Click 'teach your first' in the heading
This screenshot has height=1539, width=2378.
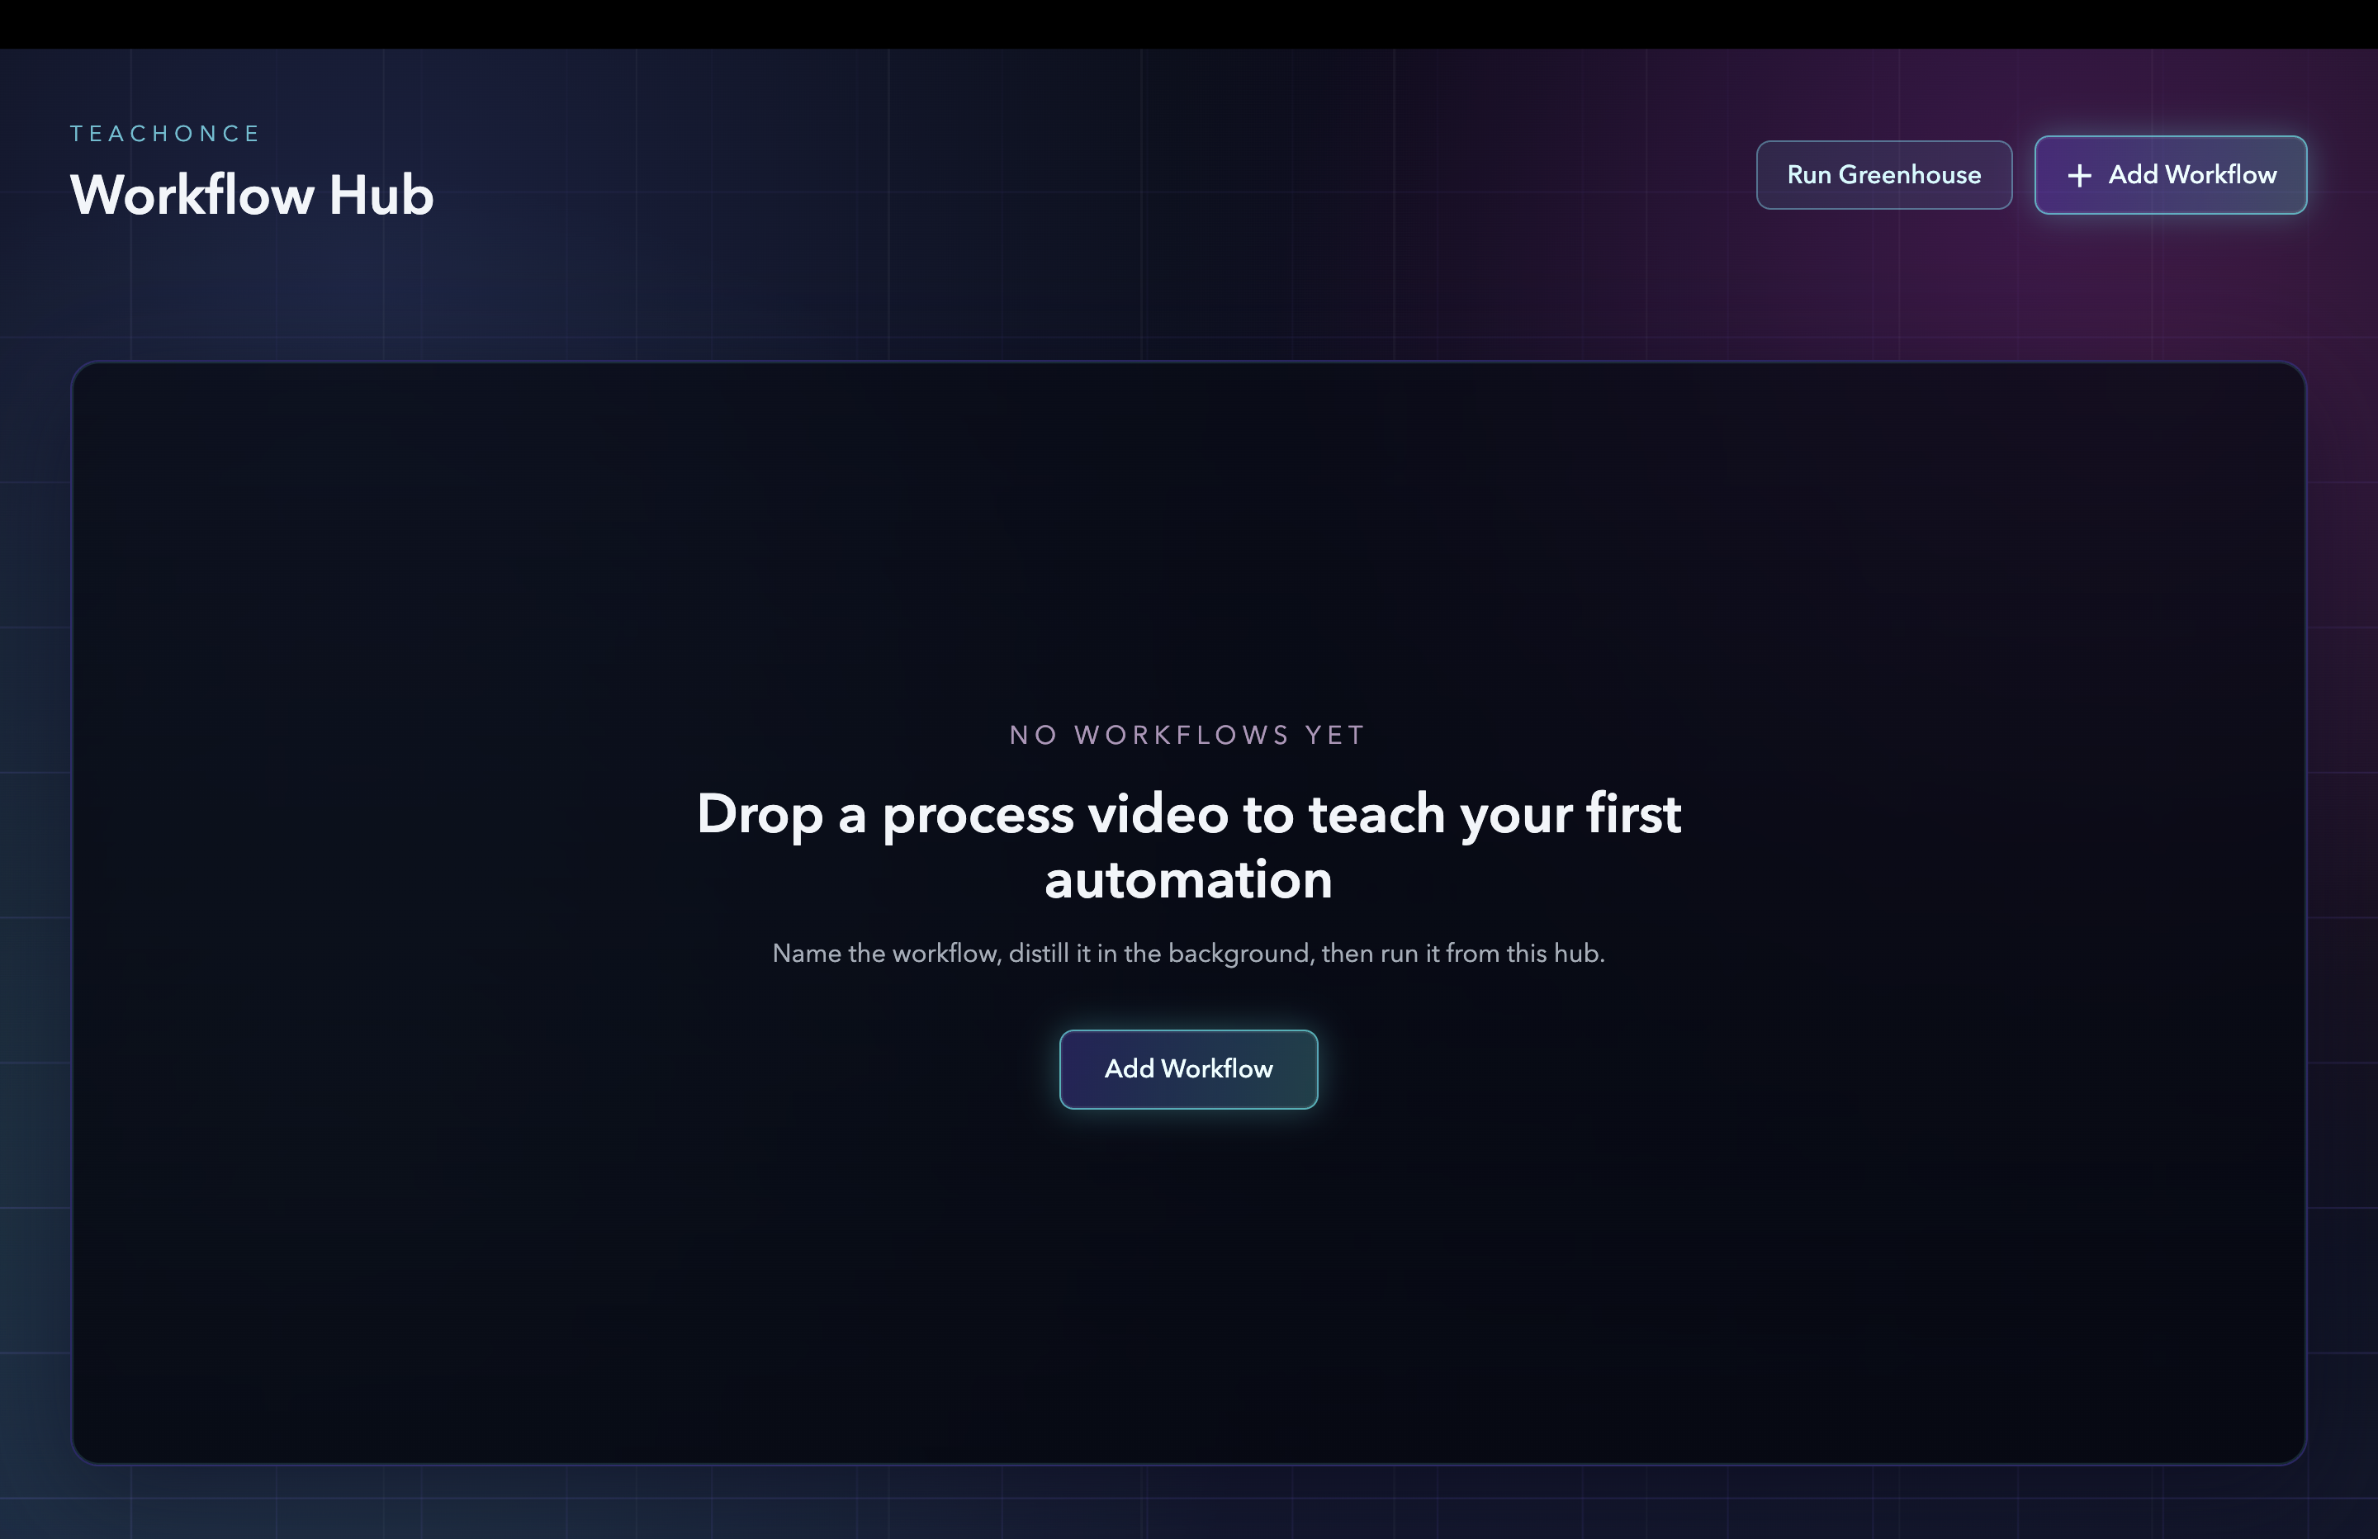click(x=1494, y=814)
